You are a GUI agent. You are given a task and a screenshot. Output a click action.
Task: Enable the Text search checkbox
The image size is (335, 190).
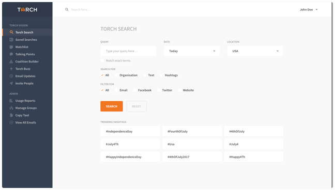coord(145,75)
